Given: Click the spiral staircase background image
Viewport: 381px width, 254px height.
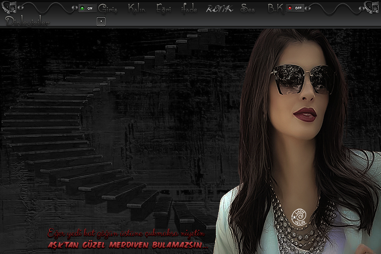Looking at the screenshot, I should click(x=106, y=127).
